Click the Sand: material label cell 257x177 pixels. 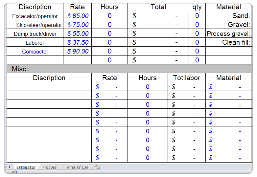click(x=228, y=16)
